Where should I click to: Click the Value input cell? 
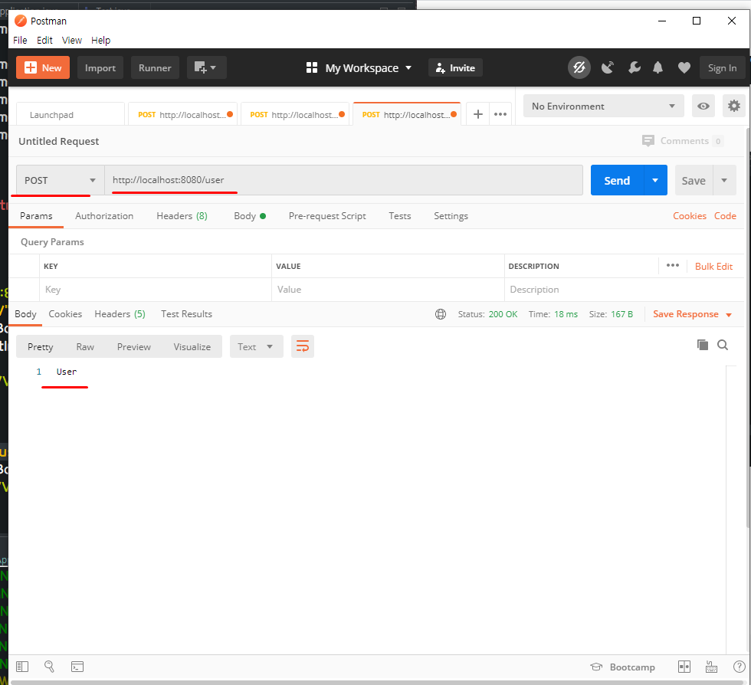[x=388, y=290]
